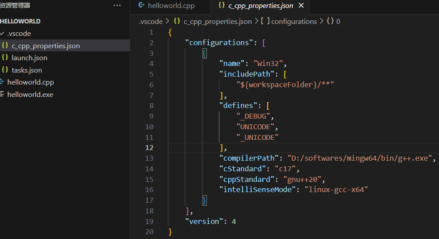Open launch.json from the file explorer

(29, 58)
